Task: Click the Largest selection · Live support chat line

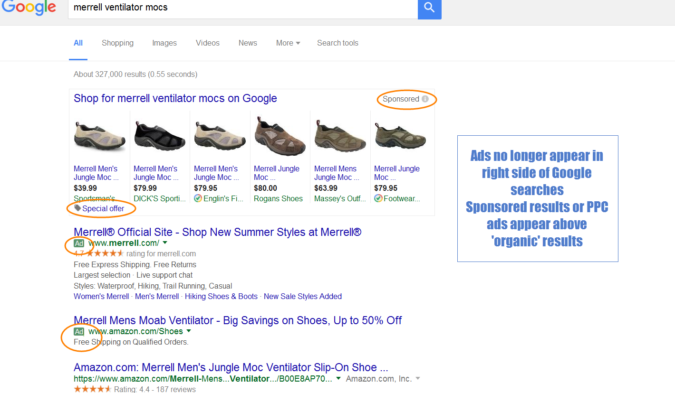Action: pyautogui.click(x=133, y=275)
